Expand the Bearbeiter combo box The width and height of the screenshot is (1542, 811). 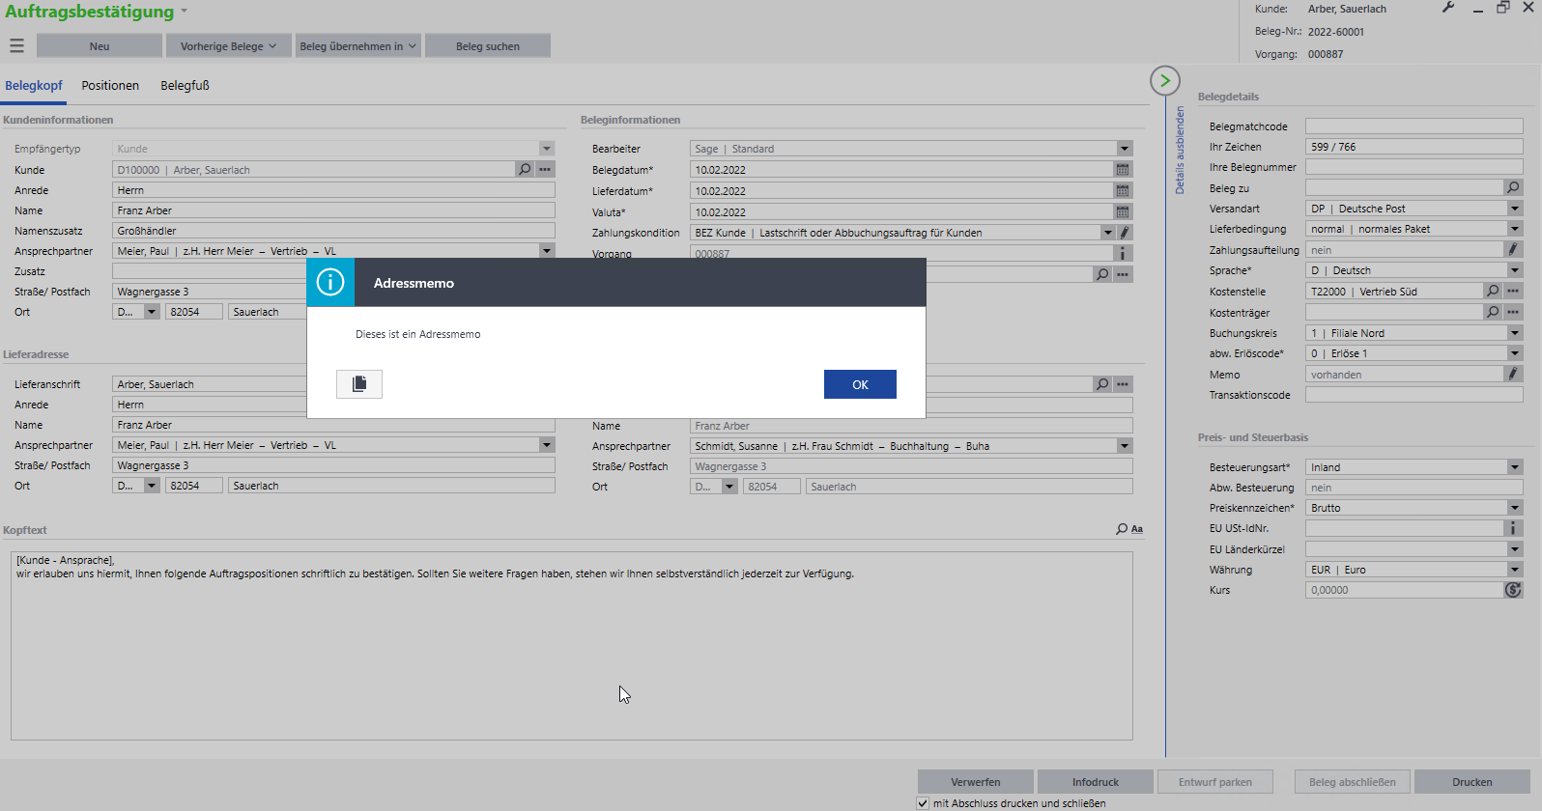[x=1124, y=149]
